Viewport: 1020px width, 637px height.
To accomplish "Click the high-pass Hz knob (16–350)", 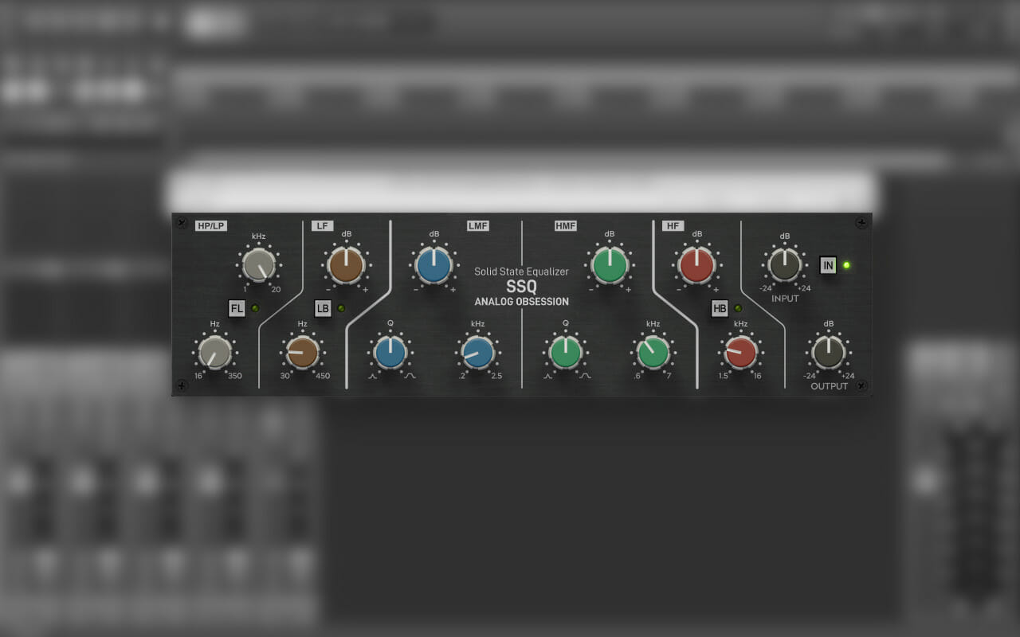I will 215,352.
